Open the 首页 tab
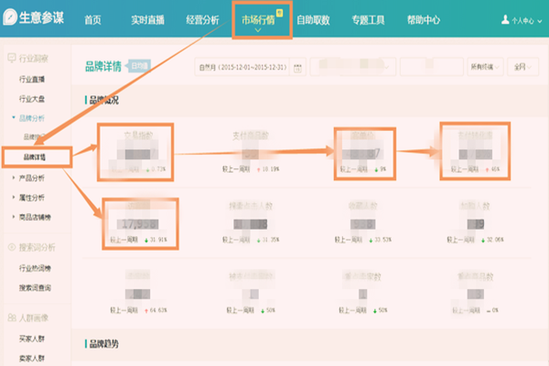This screenshot has width=549, height=366. pos(92,20)
